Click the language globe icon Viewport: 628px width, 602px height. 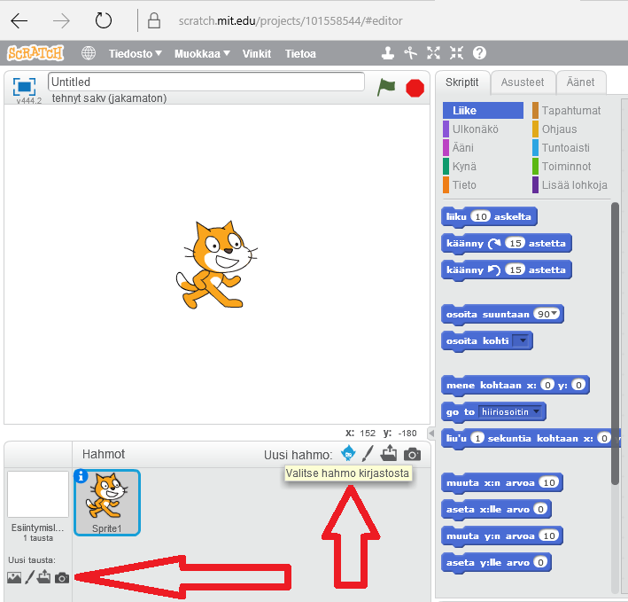(x=89, y=53)
